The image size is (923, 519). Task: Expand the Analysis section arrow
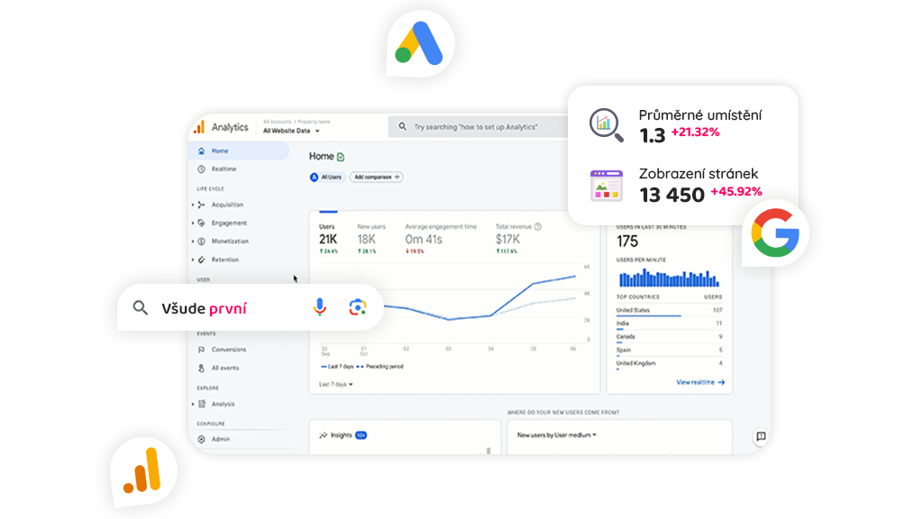click(193, 404)
